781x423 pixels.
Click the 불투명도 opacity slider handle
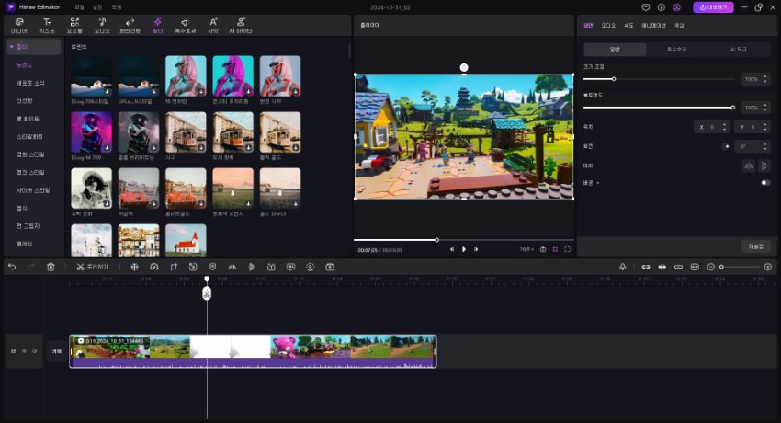pyautogui.click(x=732, y=108)
